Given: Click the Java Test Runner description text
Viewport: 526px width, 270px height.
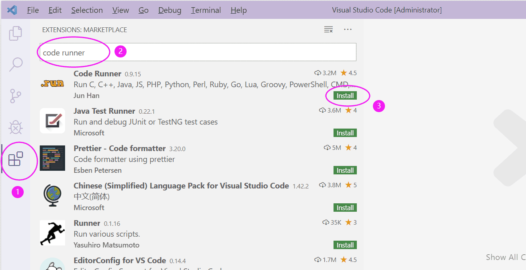Looking at the screenshot, I should pyautogui.click(x=146, y=122).
